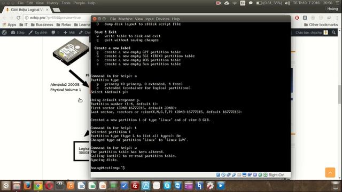Screen dimensions: 342x192
Task: Open the cloud sync indicator
Action: pos(227,3)
